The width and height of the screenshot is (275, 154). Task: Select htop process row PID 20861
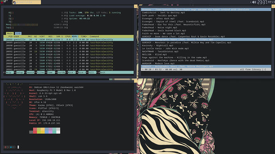[x=69, y=66]
